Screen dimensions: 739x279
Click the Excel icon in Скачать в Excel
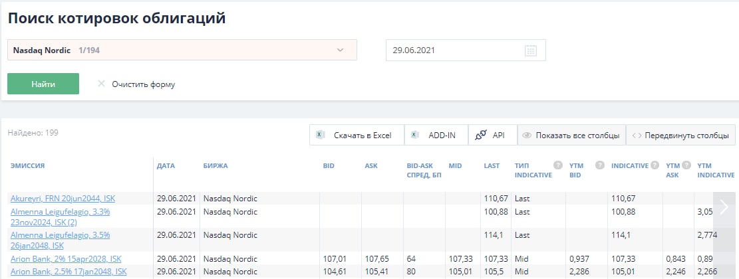(319, 135)
